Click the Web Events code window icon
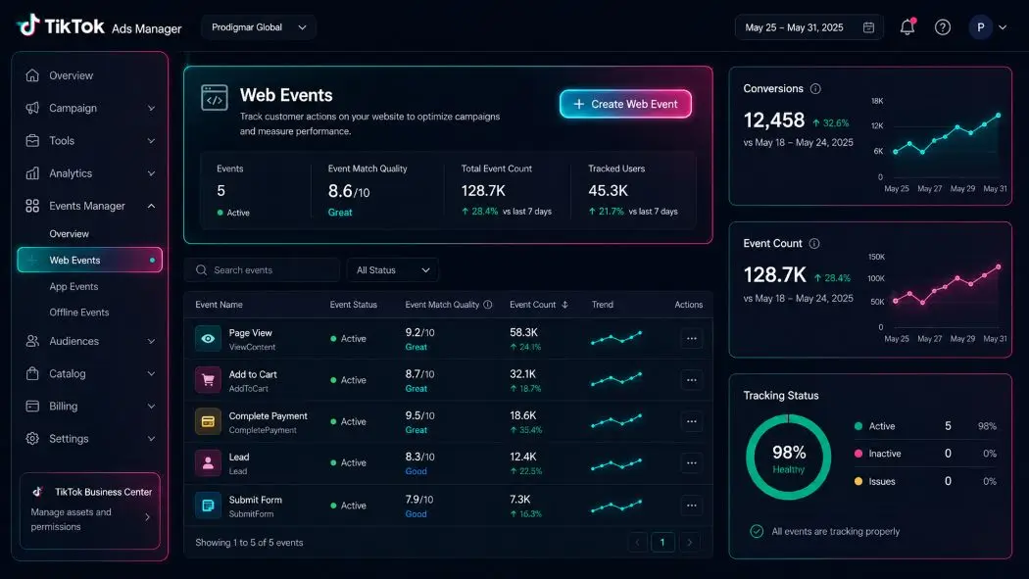 click(215, 98)
